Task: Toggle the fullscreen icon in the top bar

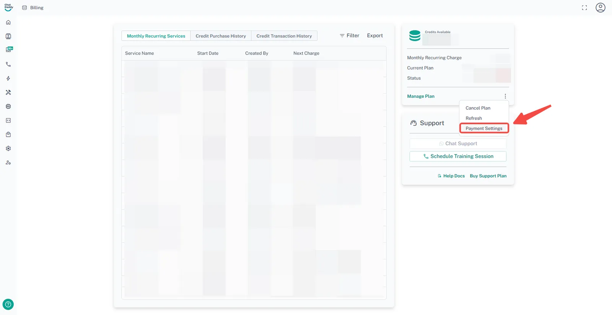Action: pyautogui.click(x=584, y=8)
